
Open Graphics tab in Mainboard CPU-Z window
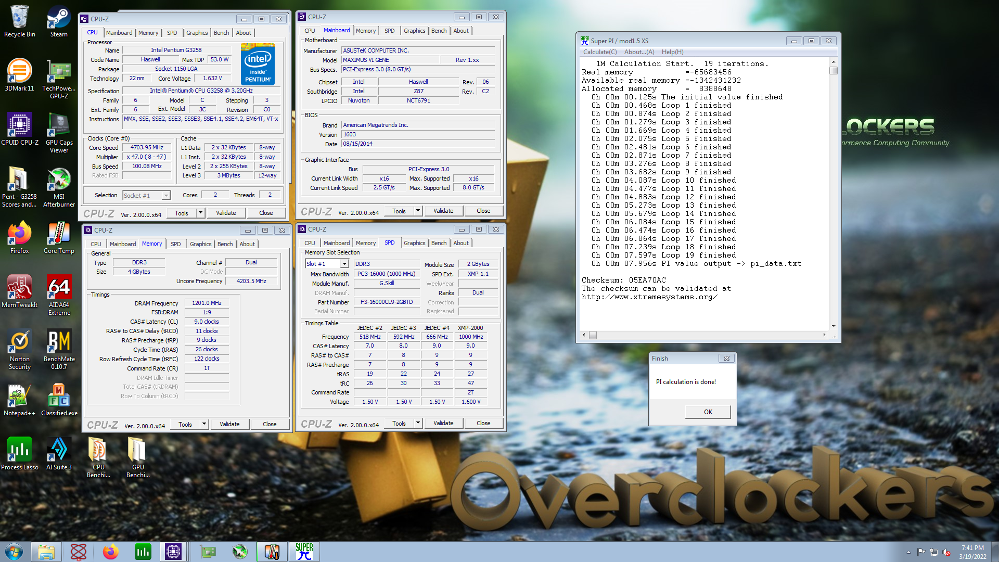tap(414, 31)
